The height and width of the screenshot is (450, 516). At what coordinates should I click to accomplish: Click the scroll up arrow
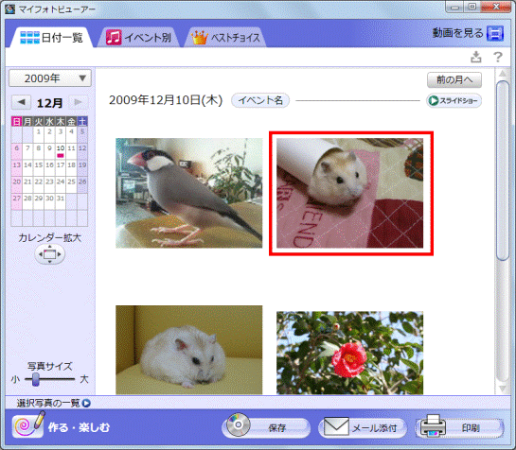tap(503, 73)
